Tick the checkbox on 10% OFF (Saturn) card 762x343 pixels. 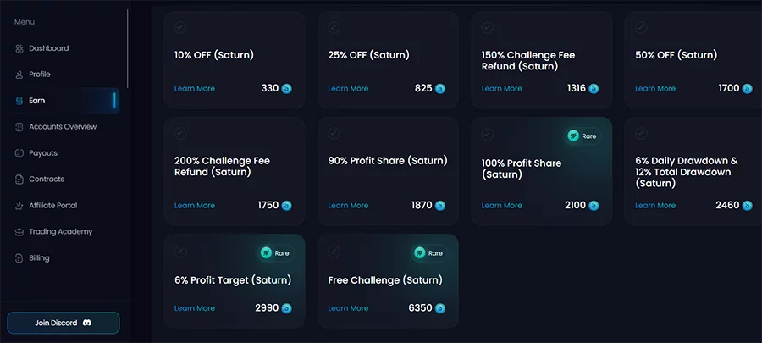tap(180, 28)
